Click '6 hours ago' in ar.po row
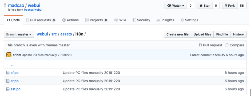The width and height of the screenshot is (251, 96). [234, 81]
